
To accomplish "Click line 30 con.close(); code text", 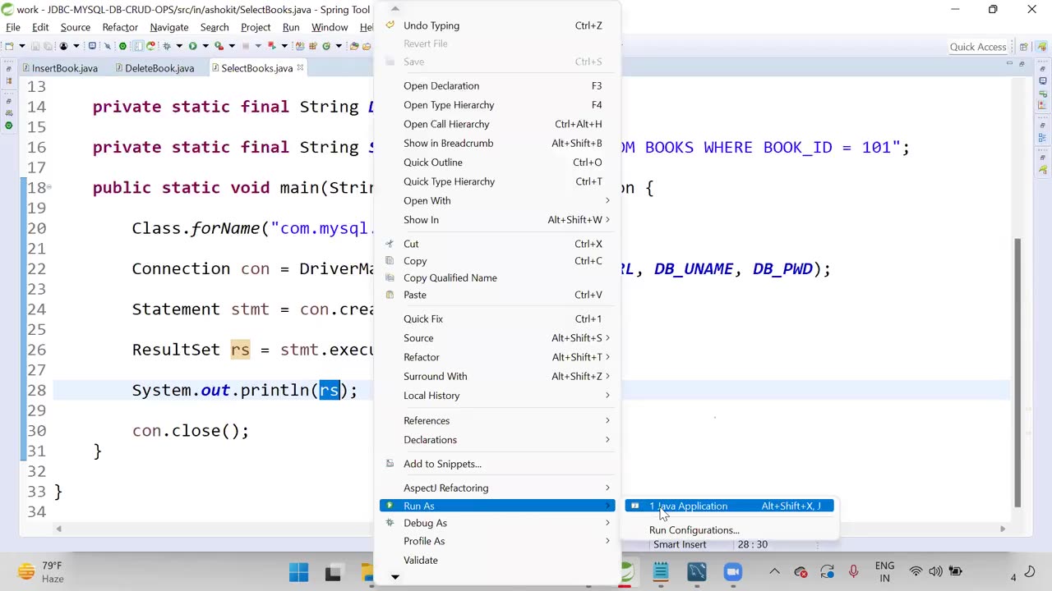I will 190,430.
